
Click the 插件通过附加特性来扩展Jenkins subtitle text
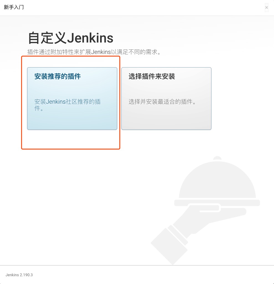94,52
